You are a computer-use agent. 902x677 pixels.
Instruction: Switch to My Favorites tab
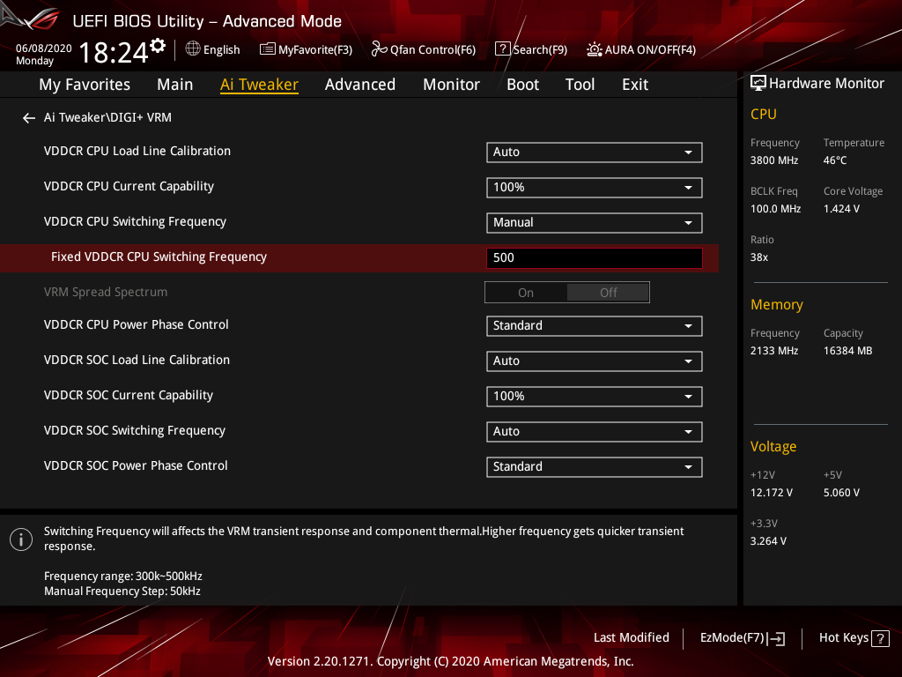85,85
